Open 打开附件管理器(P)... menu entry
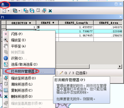The width and height of the screenshot is (124, 108). [x=29, y=71]
